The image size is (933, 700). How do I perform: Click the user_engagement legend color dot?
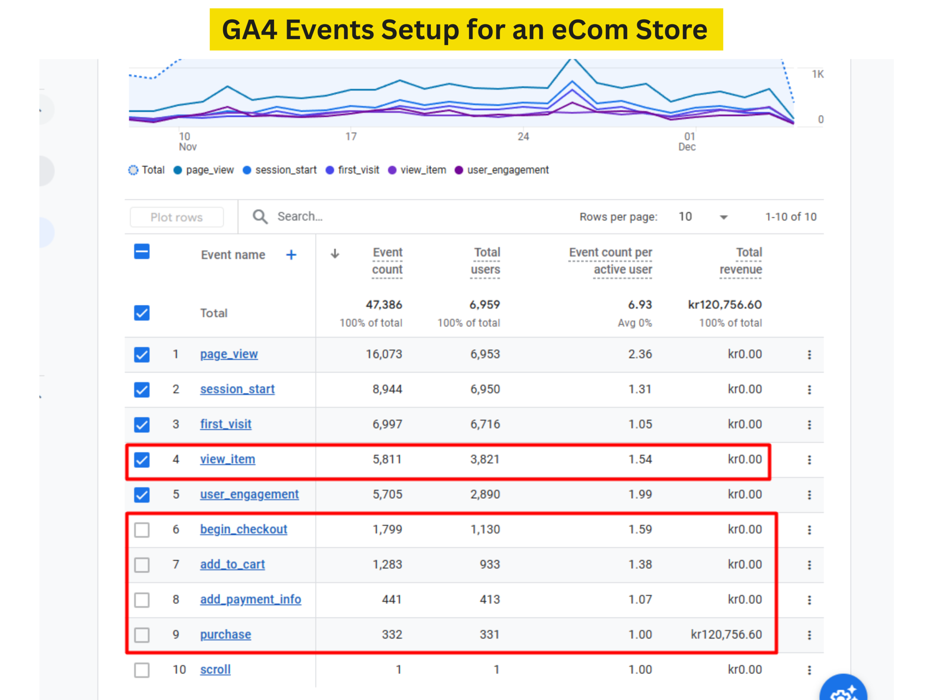(x=458, y=170)
